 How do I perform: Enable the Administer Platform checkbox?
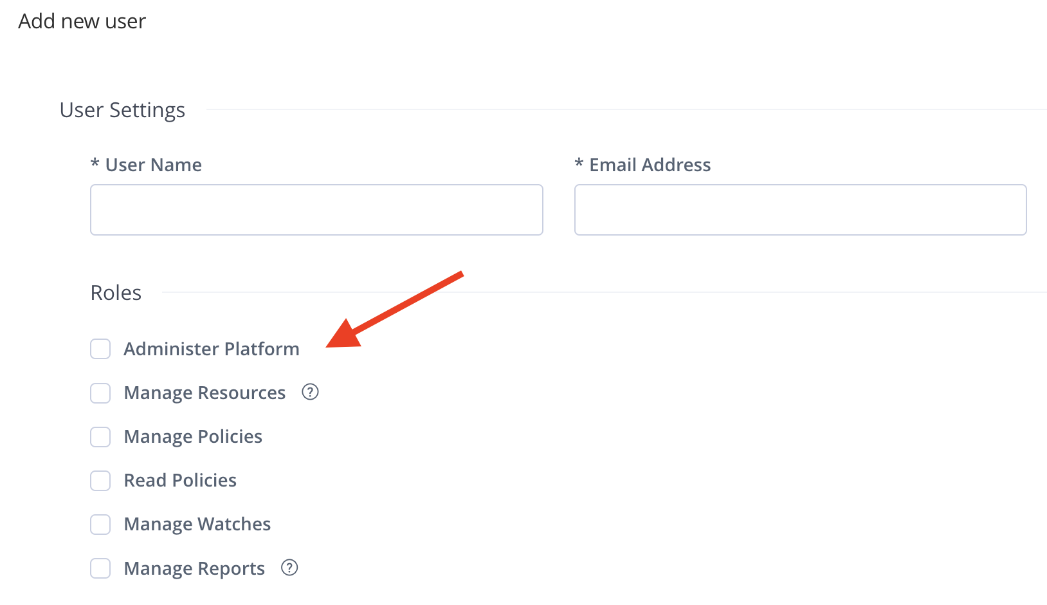100,349
